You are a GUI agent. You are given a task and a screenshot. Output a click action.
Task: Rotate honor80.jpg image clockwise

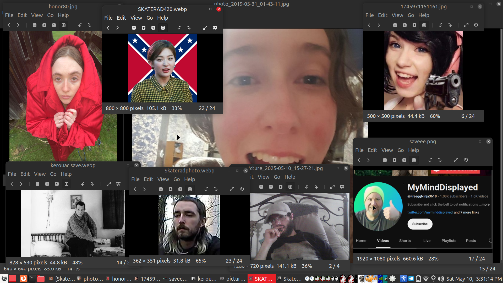tap(90, 25)
